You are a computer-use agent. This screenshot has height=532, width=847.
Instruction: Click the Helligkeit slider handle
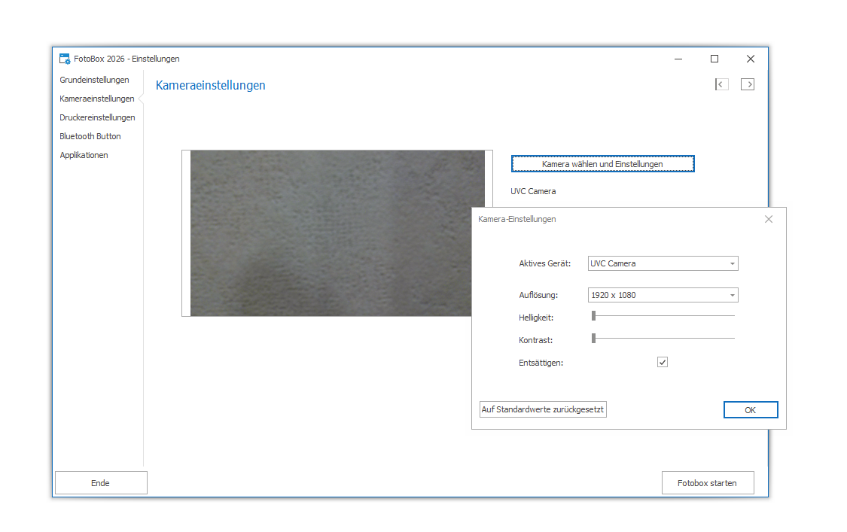point(593,316)
